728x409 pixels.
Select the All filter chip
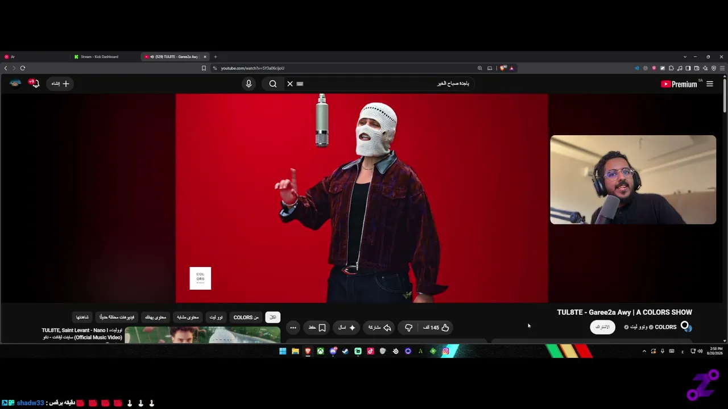pos(273,317)
